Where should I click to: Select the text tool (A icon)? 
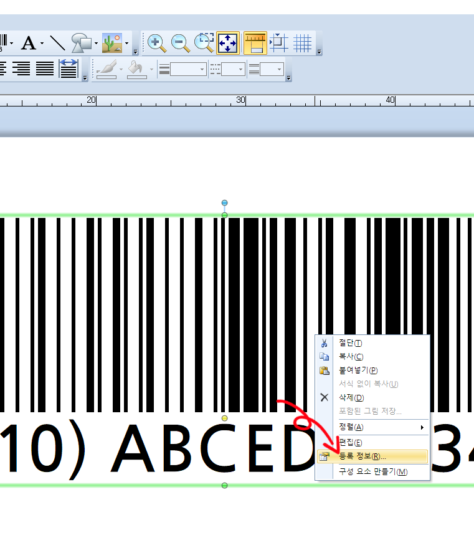tap(29, 44)
